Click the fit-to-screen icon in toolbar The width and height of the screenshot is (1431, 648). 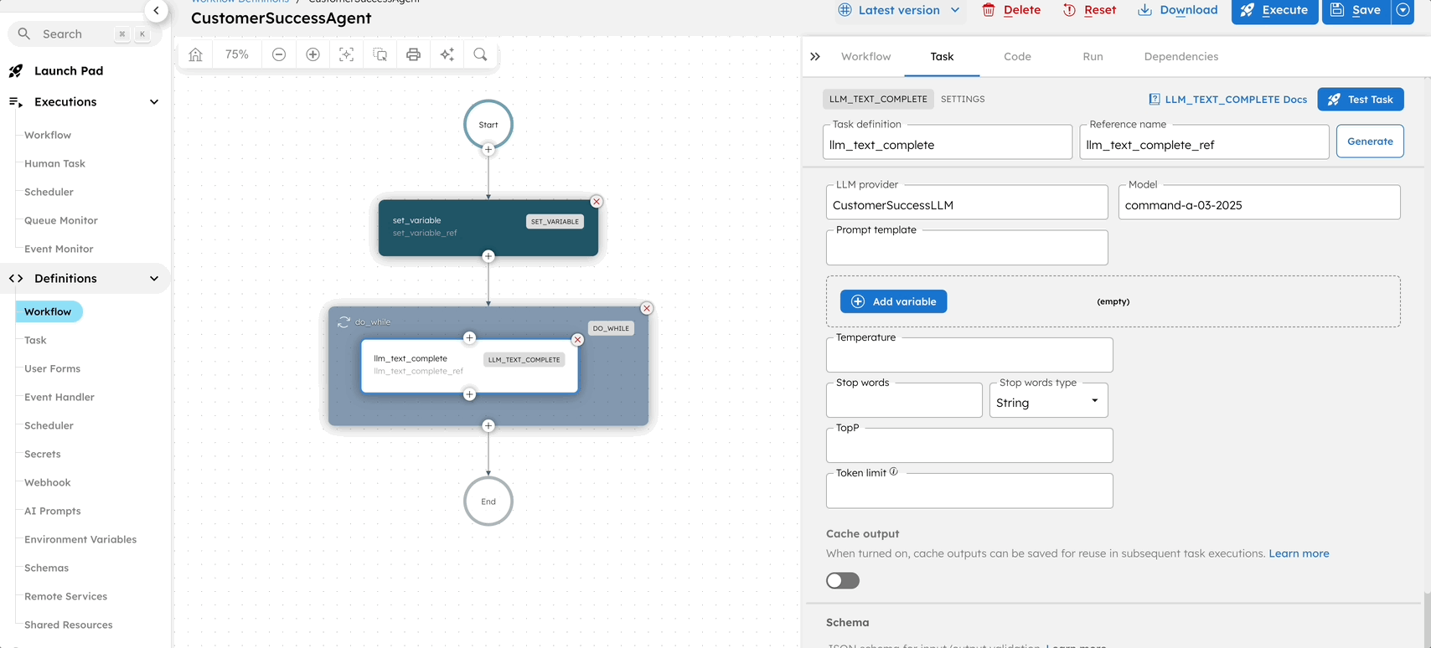coord(346,54)
